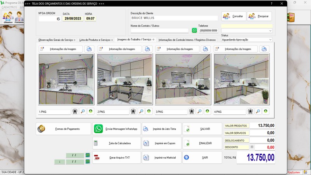This screenshot has height=175, width=311.
Task: Capture webcam image for 3.PNG
Action: (191, 111)
